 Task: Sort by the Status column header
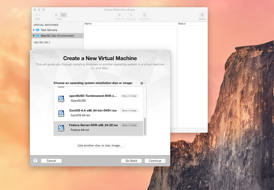(x=192, y=24)
